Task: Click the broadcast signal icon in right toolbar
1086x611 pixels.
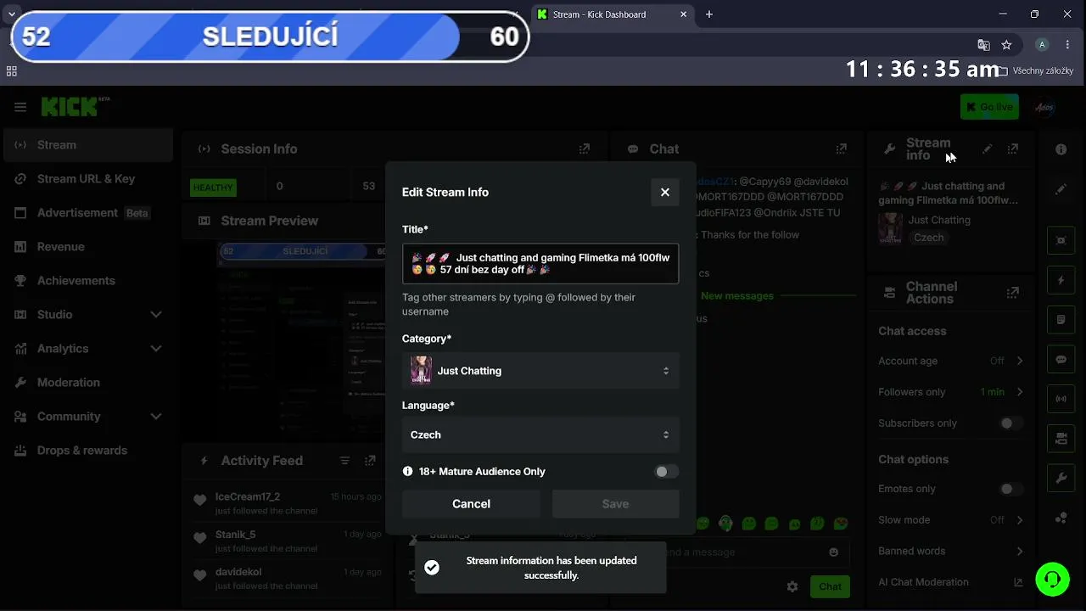Action: pyautogui.click(x=1061, y=399)
